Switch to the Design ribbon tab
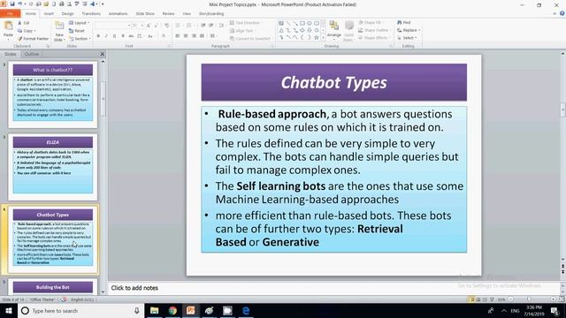Screen dimensions: 566x318 click(x=67, y=14)
